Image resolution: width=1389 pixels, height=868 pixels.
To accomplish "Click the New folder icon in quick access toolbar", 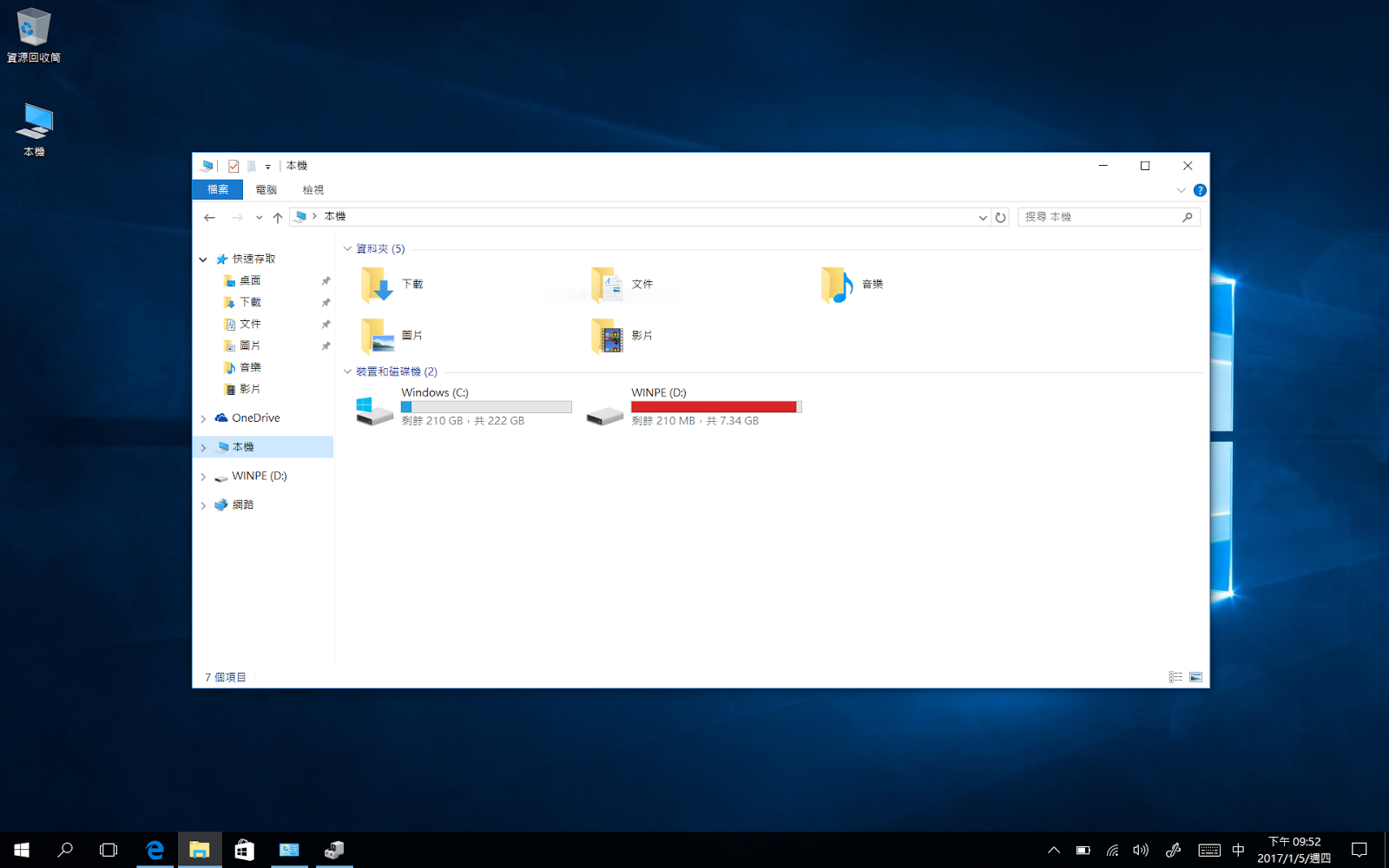I will pyautogui.click(x=251, y=166).
